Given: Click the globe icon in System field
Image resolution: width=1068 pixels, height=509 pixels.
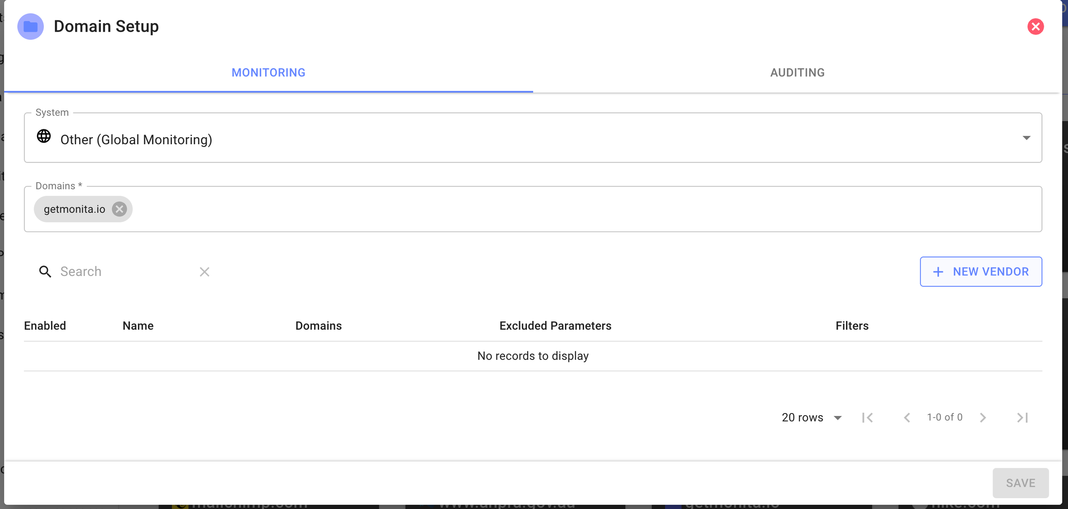Looking at the screenshot, I should click(44, 136).
